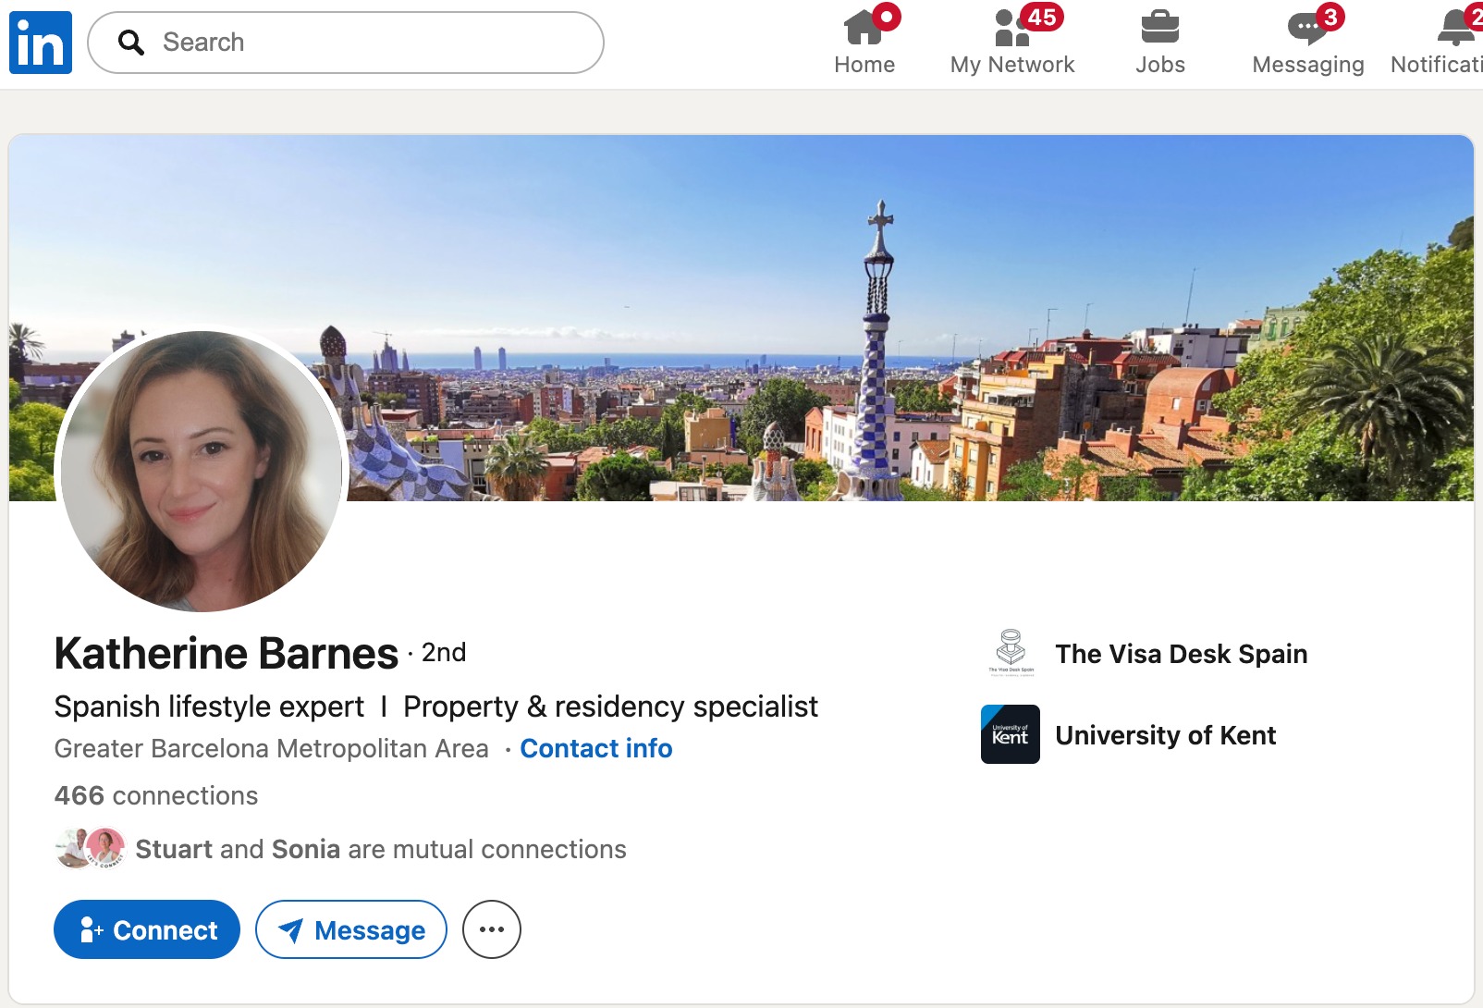Open the three-dot More actions menu
This screenshot has height=1008, width=1483.
tap(492, 929)
